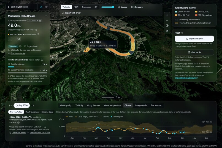Show help for How far off it tends to be
Viewport: 222px width, 148px height.
42,60
